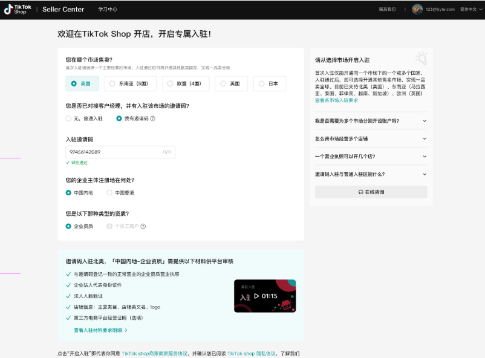Image resolution: width=485 pixels, height=358 pixels.
Task: Open TikTok shop商家商家服务协议 link
Action: coord(155,354)
